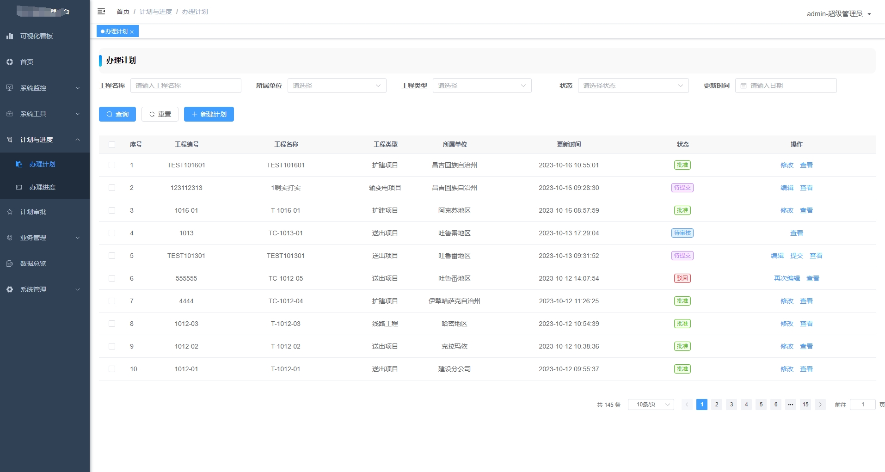This screenshot has height=472, width=885.
Task: Open 可视化看板 in the sidebar
Action: tap(45, 36)
